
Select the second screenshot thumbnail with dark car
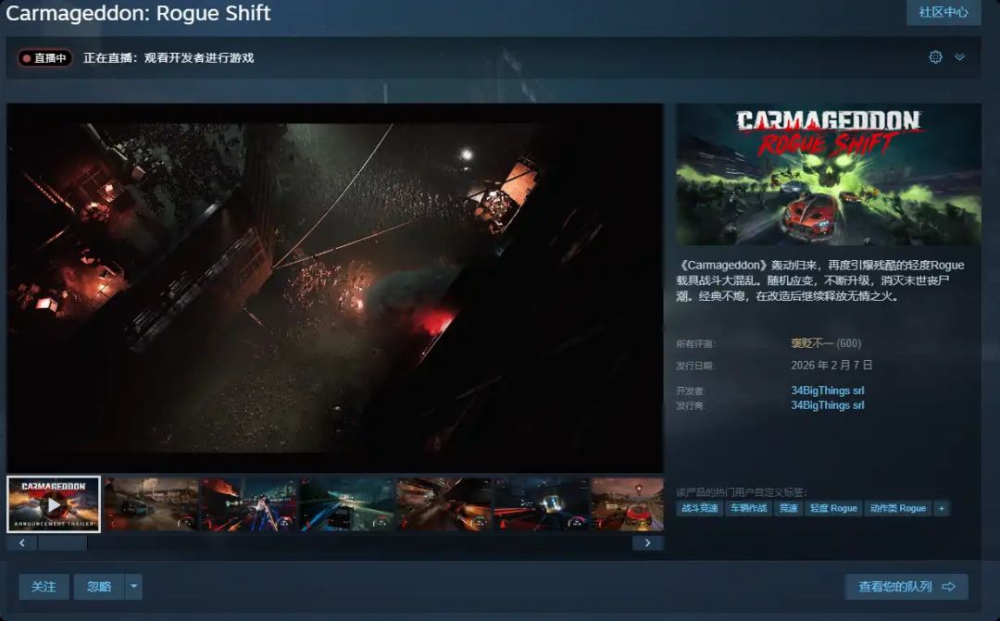point(152,504)
